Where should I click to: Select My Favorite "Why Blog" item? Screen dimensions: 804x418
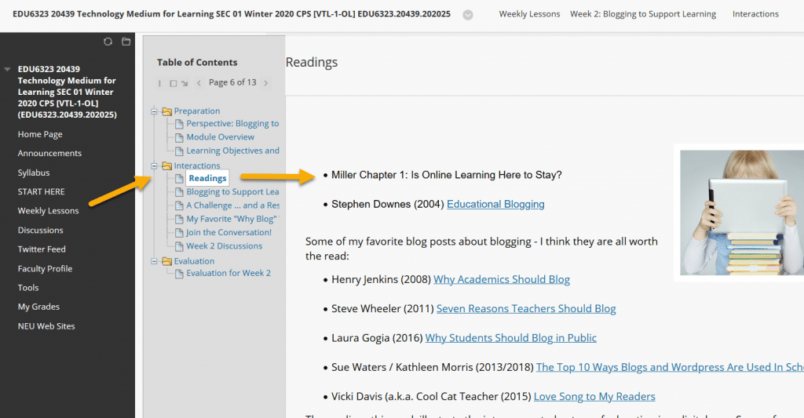232,220
